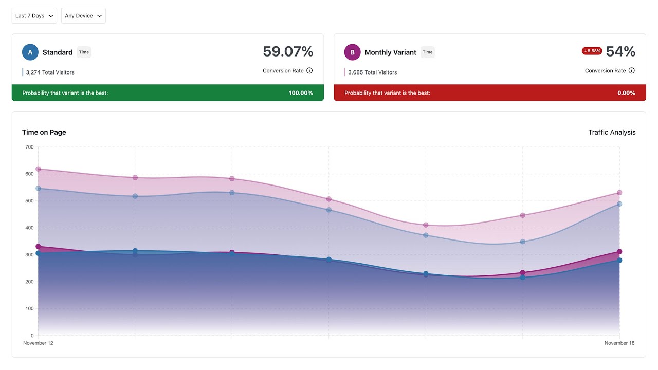
Task: Select the variant A badge on Standard card
Action: pos(30,52)
